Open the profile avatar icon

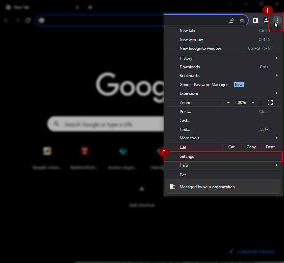pos(266,21)
